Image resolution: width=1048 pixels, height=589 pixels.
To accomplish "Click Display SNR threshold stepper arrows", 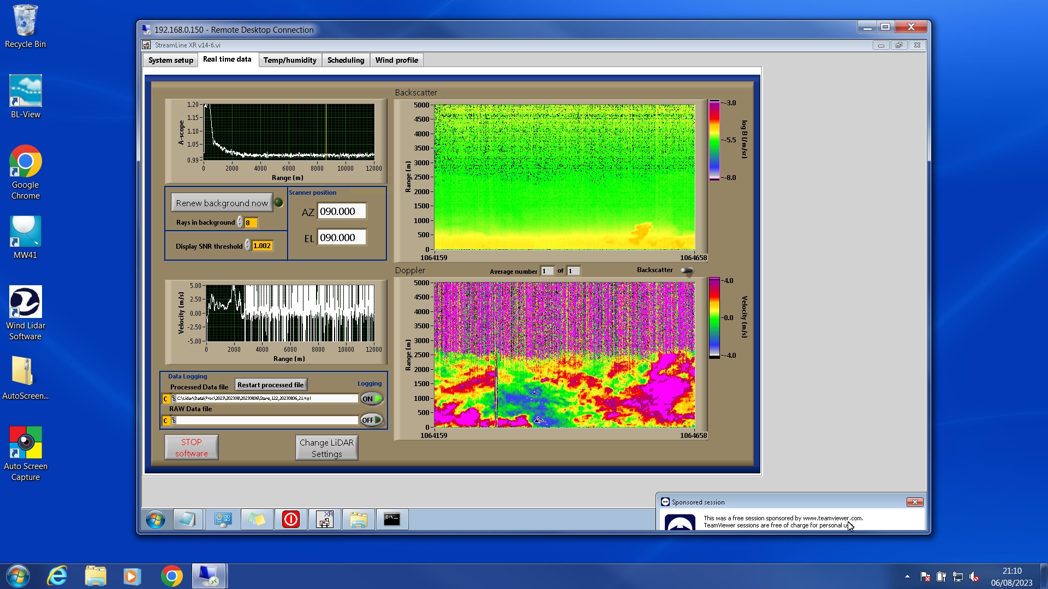I will click(248, 245).
